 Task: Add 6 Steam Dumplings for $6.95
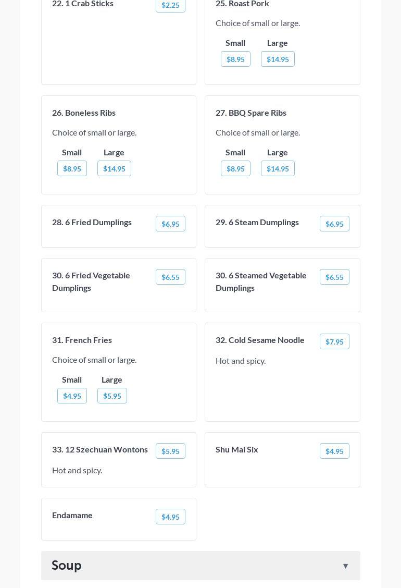coord(334,224)
